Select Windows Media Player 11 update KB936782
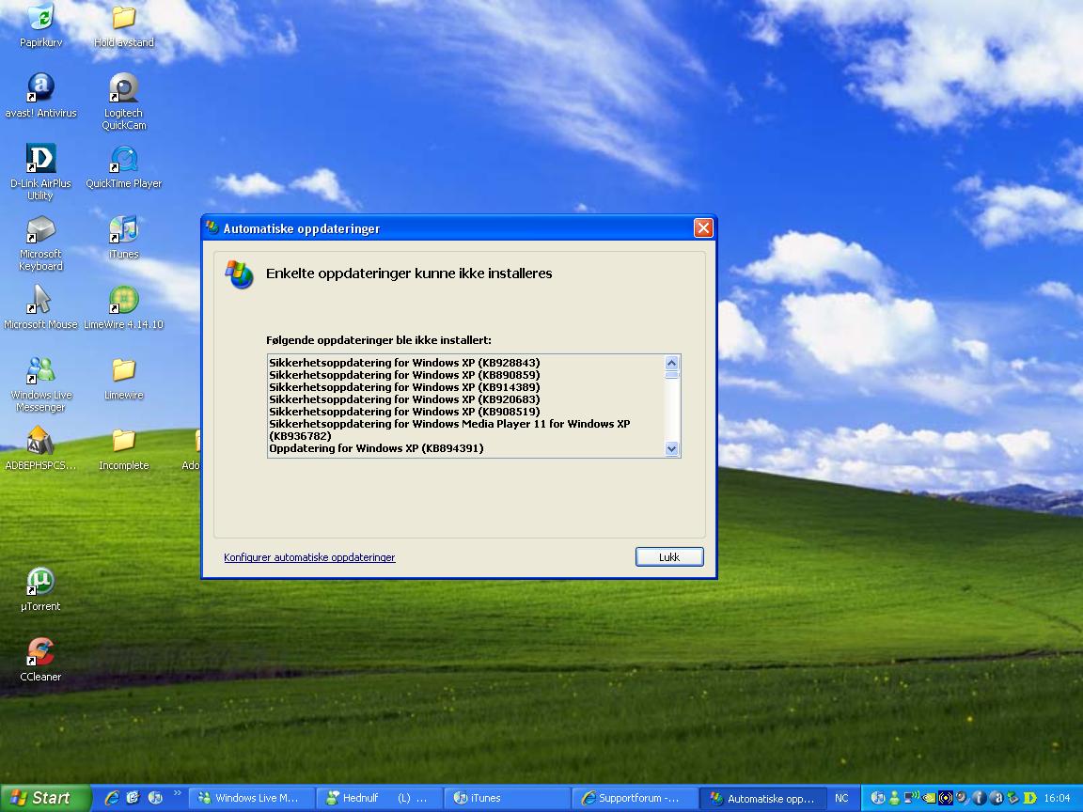Viewport: 1083px width, 812px height. 449,429
